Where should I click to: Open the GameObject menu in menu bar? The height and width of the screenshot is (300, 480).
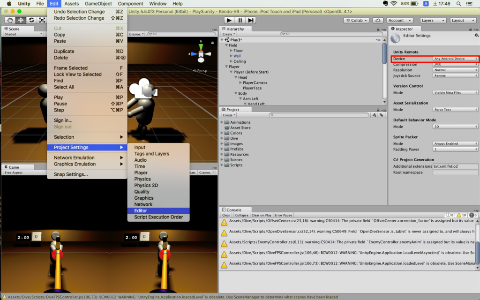(98, 4)
